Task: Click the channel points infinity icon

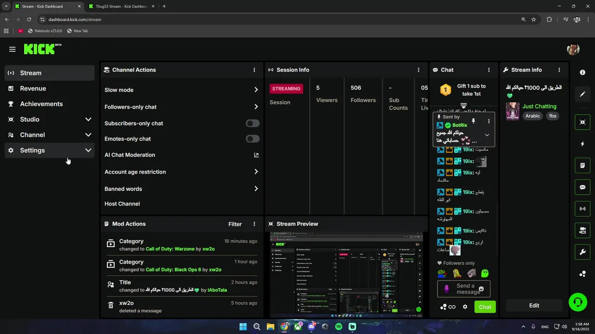Action: [452, 307]
